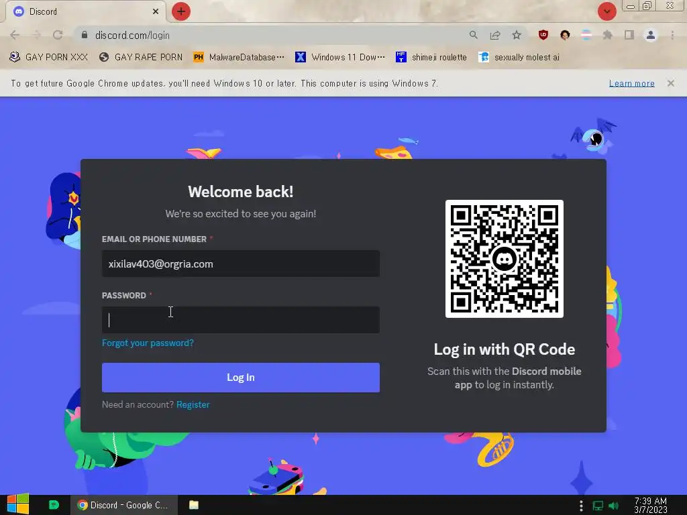Toggle the browser side panel
Viewport: 687px width, 515px height.
click(x=629, y=35)
